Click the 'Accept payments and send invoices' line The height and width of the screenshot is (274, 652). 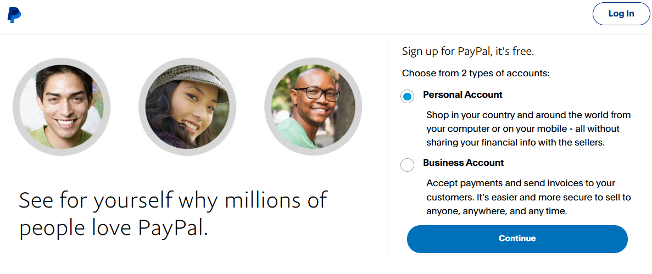[x=521, y=183]
